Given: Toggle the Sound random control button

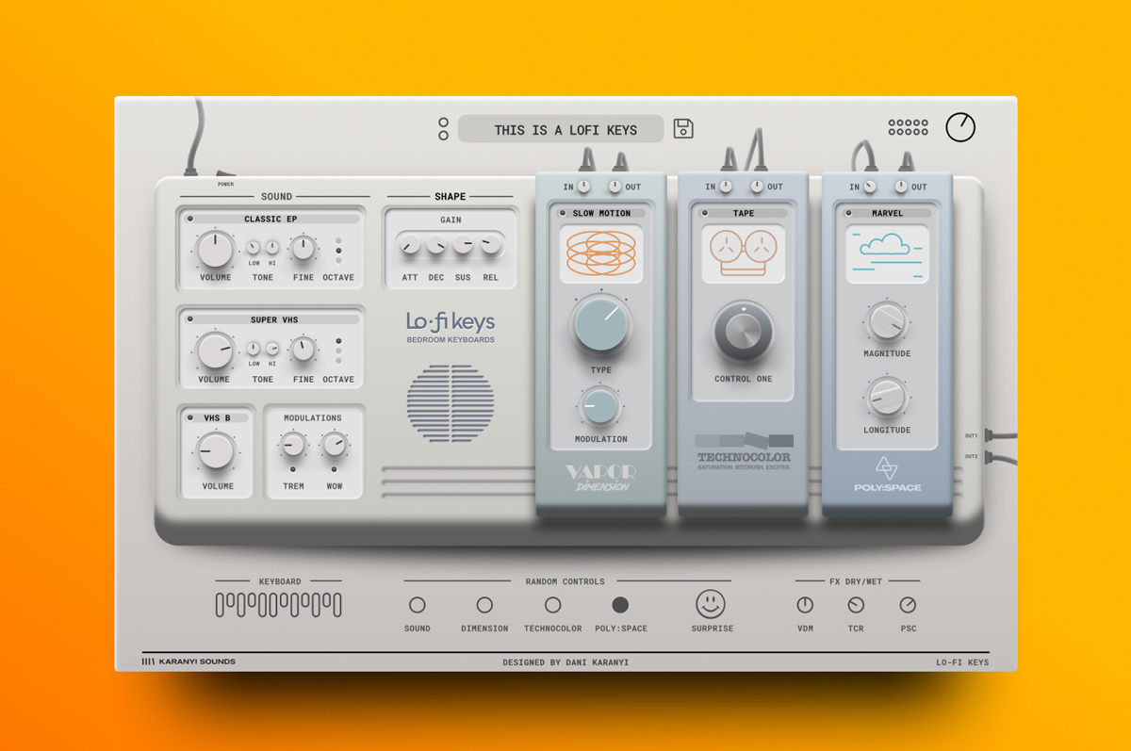Looking at the screenshot, I should tap(417, 605).
